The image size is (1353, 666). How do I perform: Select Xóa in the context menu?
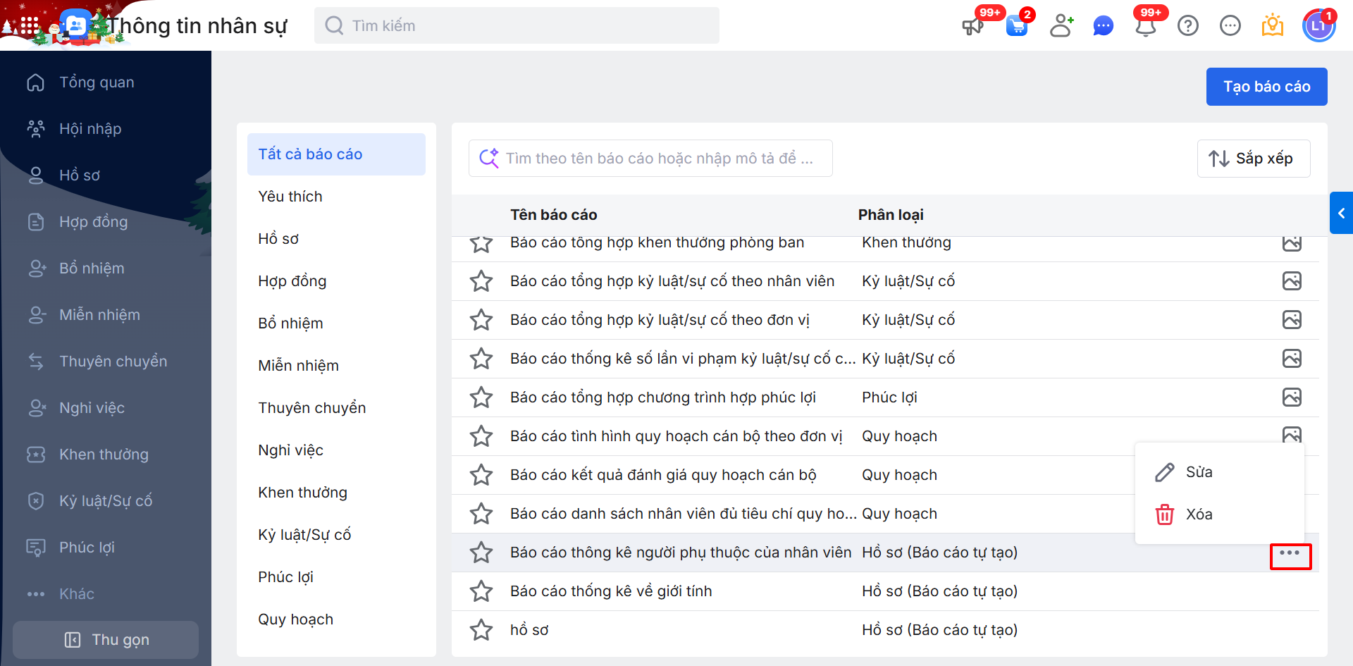1198,514
